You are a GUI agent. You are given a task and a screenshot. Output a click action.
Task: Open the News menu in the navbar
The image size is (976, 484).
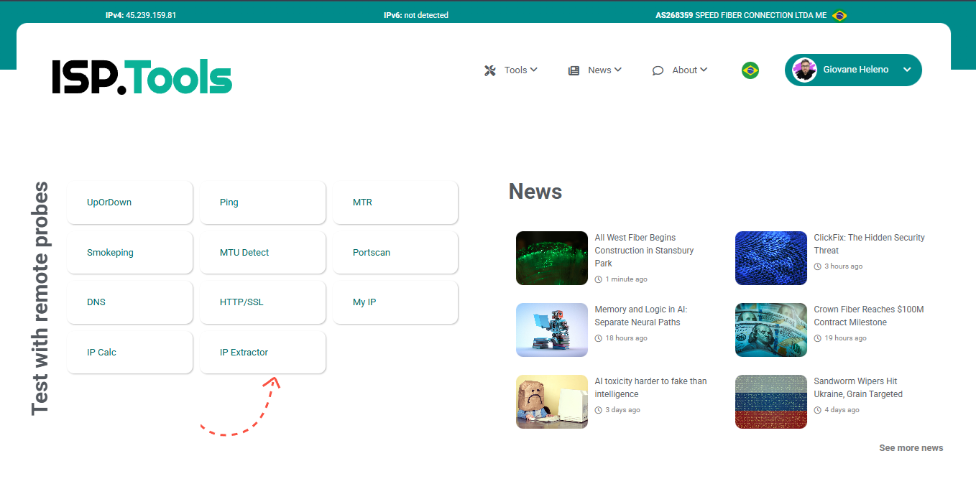600,70
